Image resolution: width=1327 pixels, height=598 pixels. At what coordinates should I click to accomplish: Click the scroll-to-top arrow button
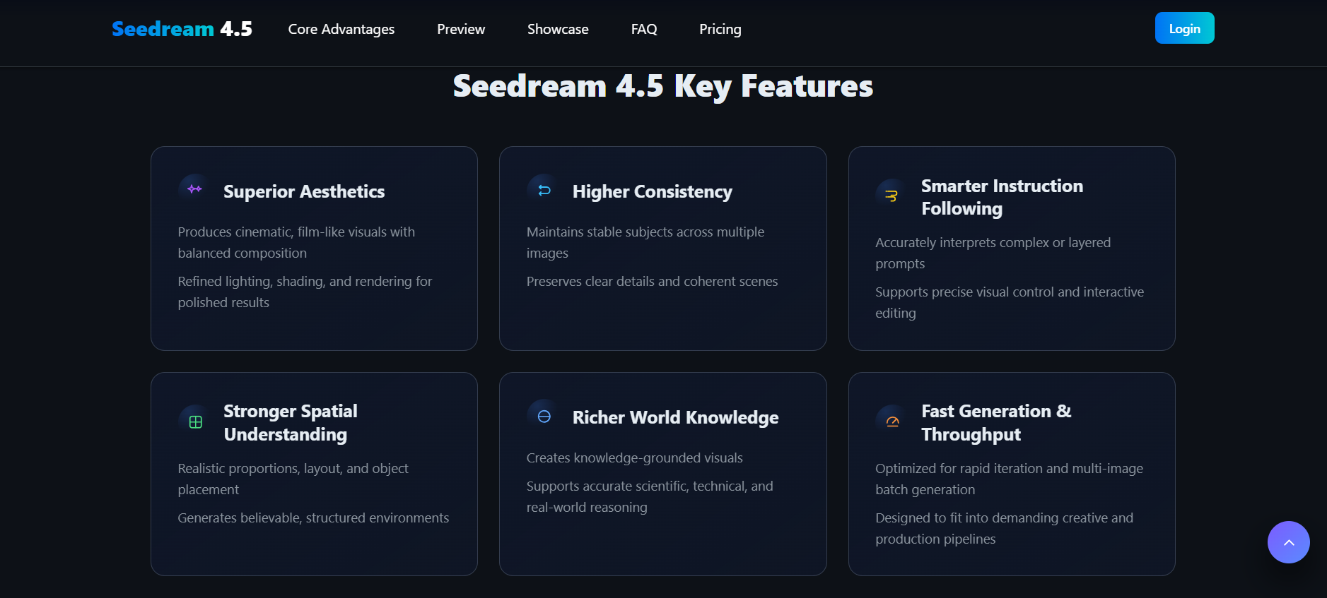[1288, 542]
